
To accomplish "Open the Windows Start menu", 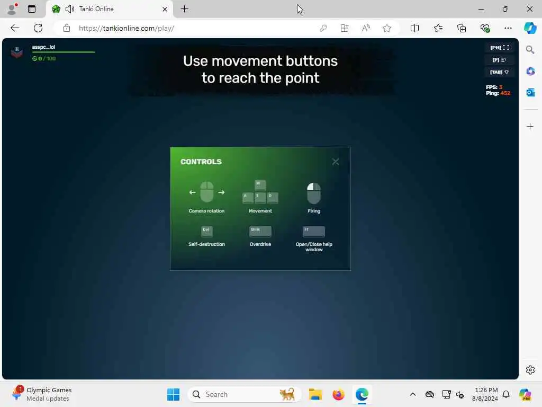I will tap(173, 394).
